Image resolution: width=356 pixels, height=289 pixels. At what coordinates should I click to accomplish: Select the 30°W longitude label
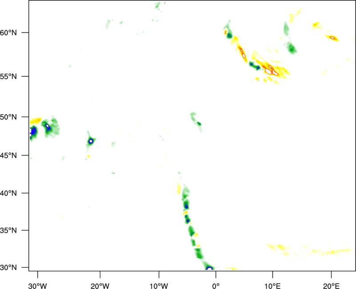pos(37,279)
